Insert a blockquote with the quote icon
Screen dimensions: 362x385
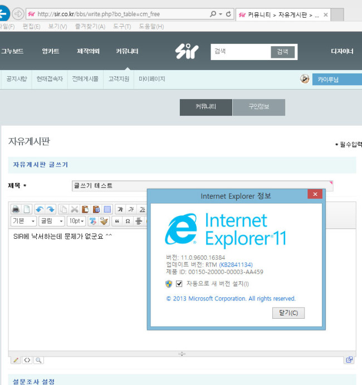tap(117, 221)
